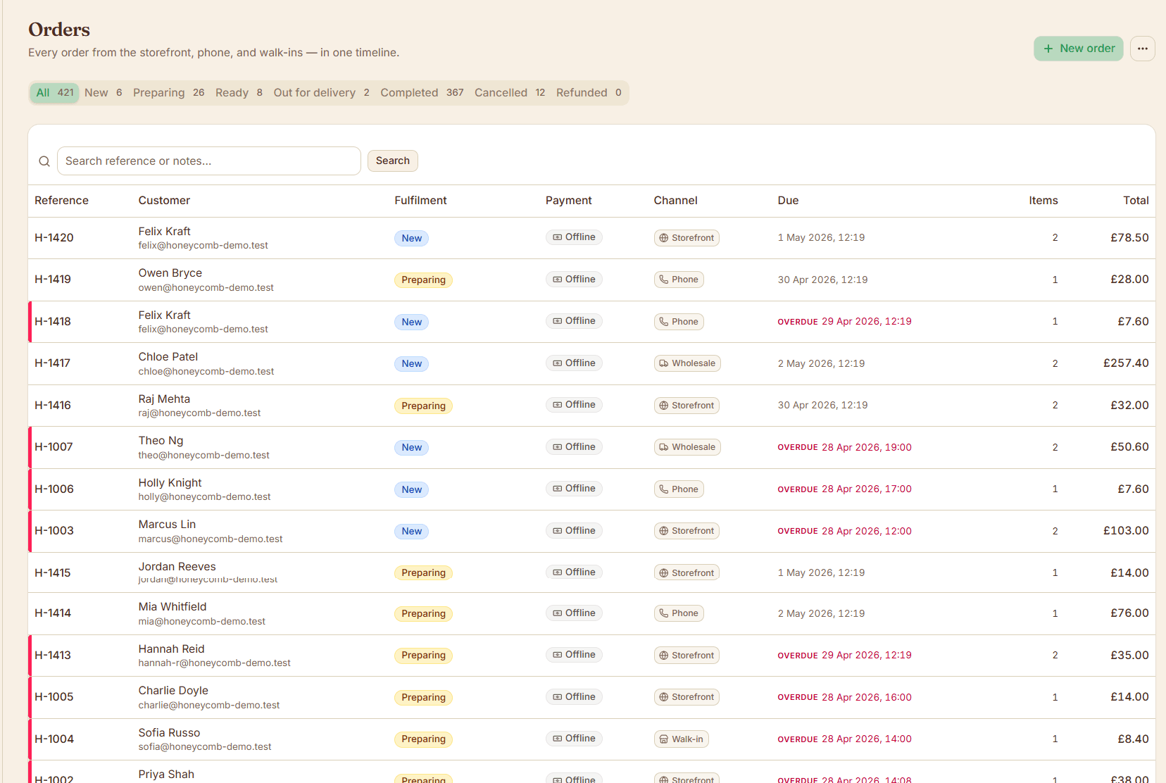This screenshot has height=783, width=1166.
Task: Click the Channel column header
Action: (x=675, y=201)
